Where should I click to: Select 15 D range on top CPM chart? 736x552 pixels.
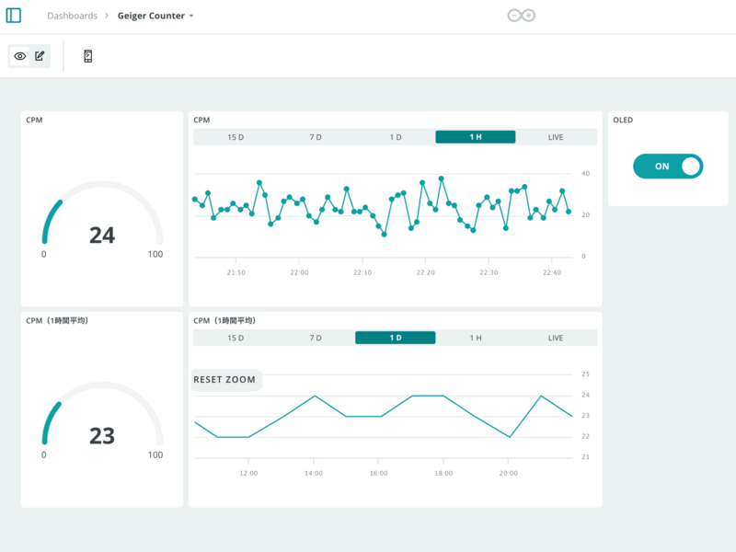click(236, 137)
